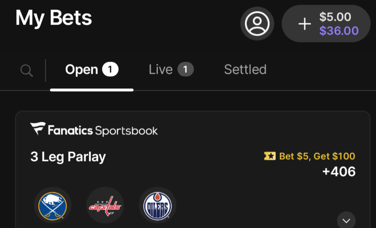This screenshot has width=376, height=228.
Task: Tap the plus icon to add funds
Action: point(304,24)
